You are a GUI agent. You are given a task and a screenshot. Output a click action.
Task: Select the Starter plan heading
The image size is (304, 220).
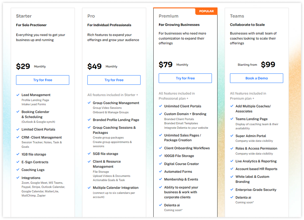click(x=24, y=16)
